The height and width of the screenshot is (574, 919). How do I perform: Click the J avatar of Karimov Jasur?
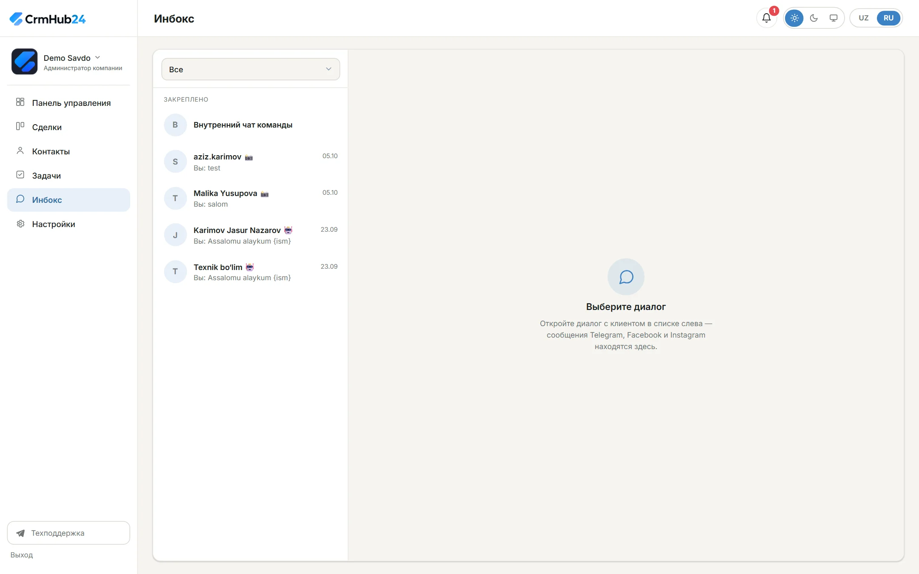point(175,235)
